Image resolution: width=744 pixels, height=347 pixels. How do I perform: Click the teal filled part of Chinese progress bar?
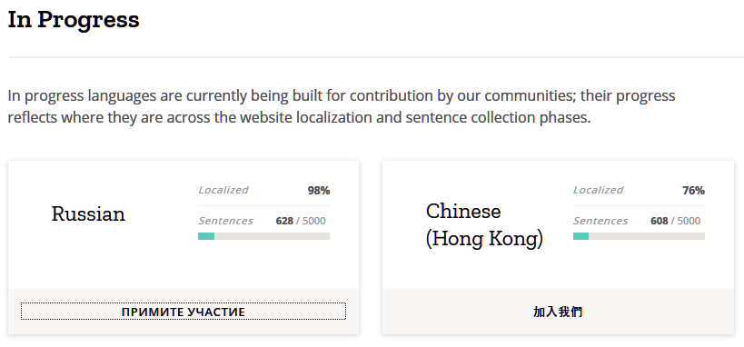point(580,236)
